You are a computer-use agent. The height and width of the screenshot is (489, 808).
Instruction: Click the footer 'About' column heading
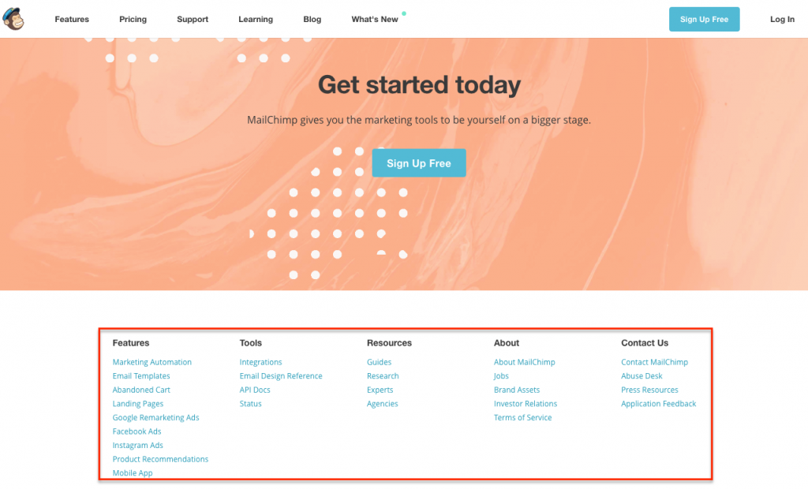tap(507, 343)
